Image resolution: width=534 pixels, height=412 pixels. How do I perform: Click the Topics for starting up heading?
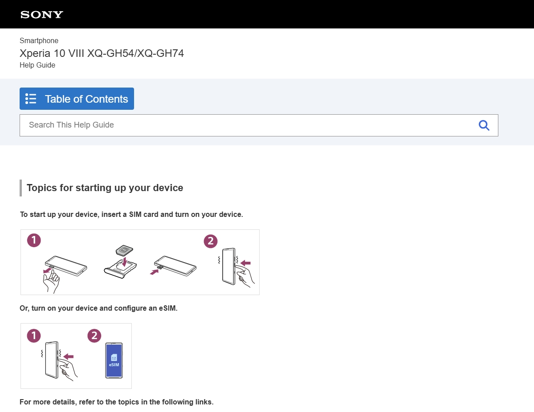point(105,188)
